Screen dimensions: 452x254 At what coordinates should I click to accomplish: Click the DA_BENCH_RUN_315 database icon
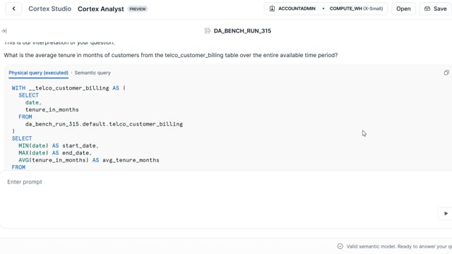point(207,31)
